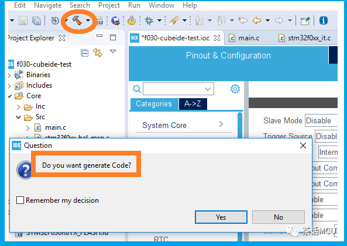Viewport: 347px width, 246px height.
Task: Switch to the main.c editor tab
Action: [x=249, y=38]
